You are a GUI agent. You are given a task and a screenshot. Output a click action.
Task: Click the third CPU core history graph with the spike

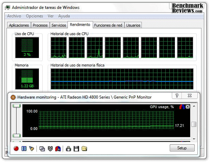pos(95,48)
